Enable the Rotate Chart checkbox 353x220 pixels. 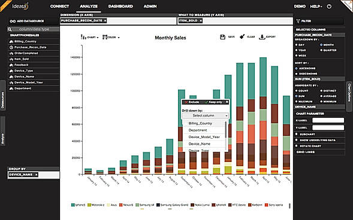pos(297,146)
